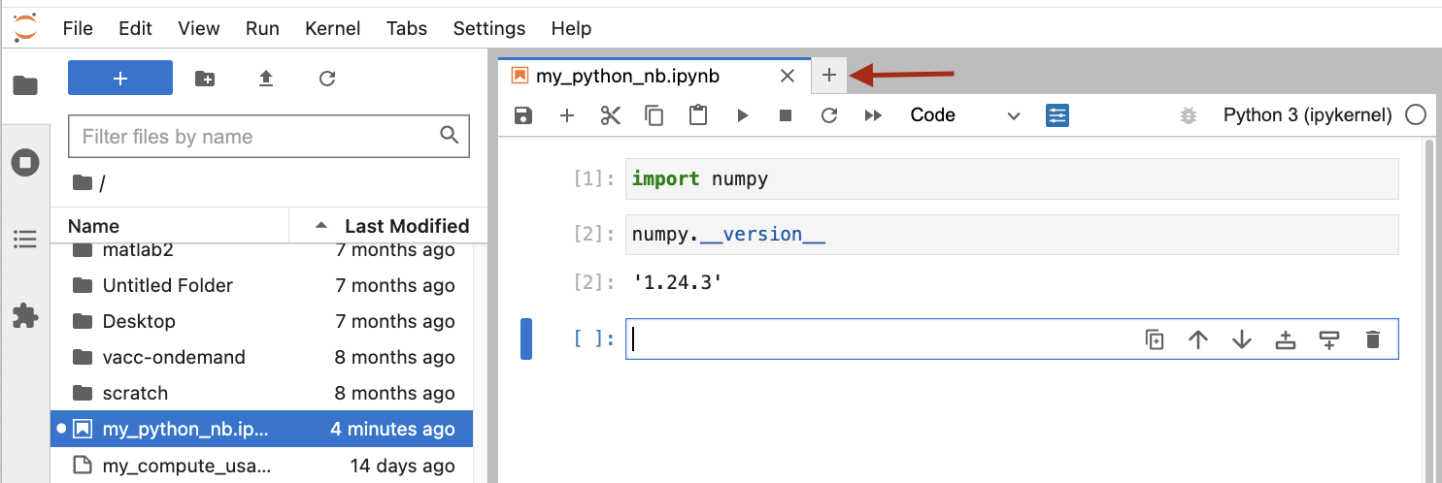This screenshot has width=1442, height=483.
Task: Open the Edit menu
Action: 135,28
